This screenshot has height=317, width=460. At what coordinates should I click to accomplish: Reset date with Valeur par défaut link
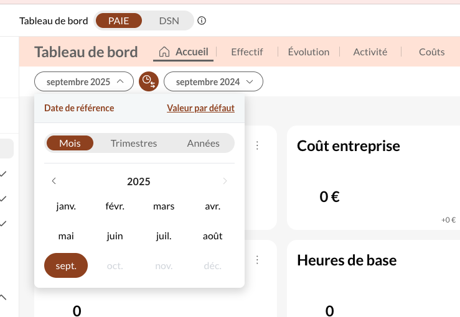coord(200,108)
